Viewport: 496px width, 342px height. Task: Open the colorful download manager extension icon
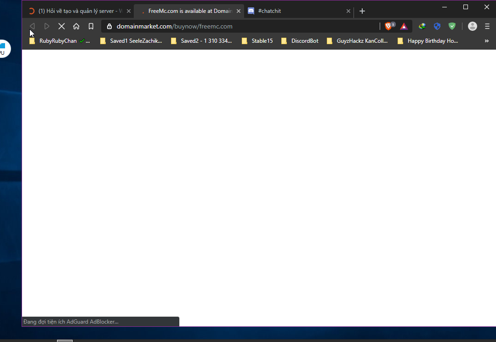pos(422,26)
